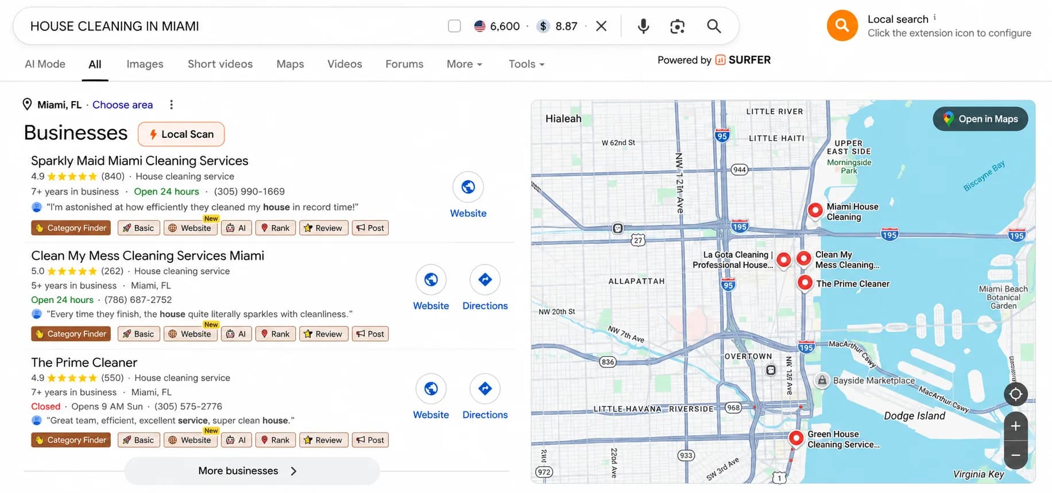Image resolution: width=1052 pixels, height=493 pixels.
Task: Click AI button under Clean My Mess
Action: click(236, 334)
